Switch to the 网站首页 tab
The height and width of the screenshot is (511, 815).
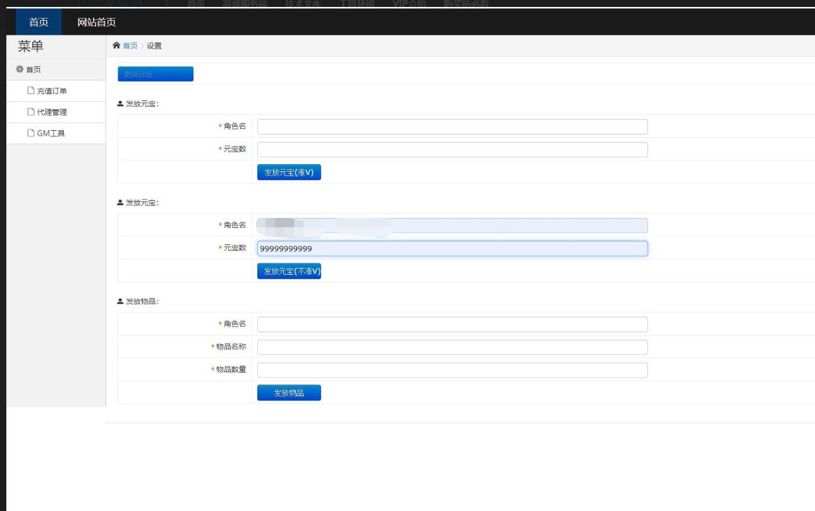click(x=96, y=22)
